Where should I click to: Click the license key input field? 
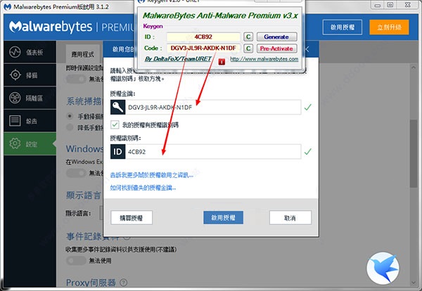coord(213,107)
